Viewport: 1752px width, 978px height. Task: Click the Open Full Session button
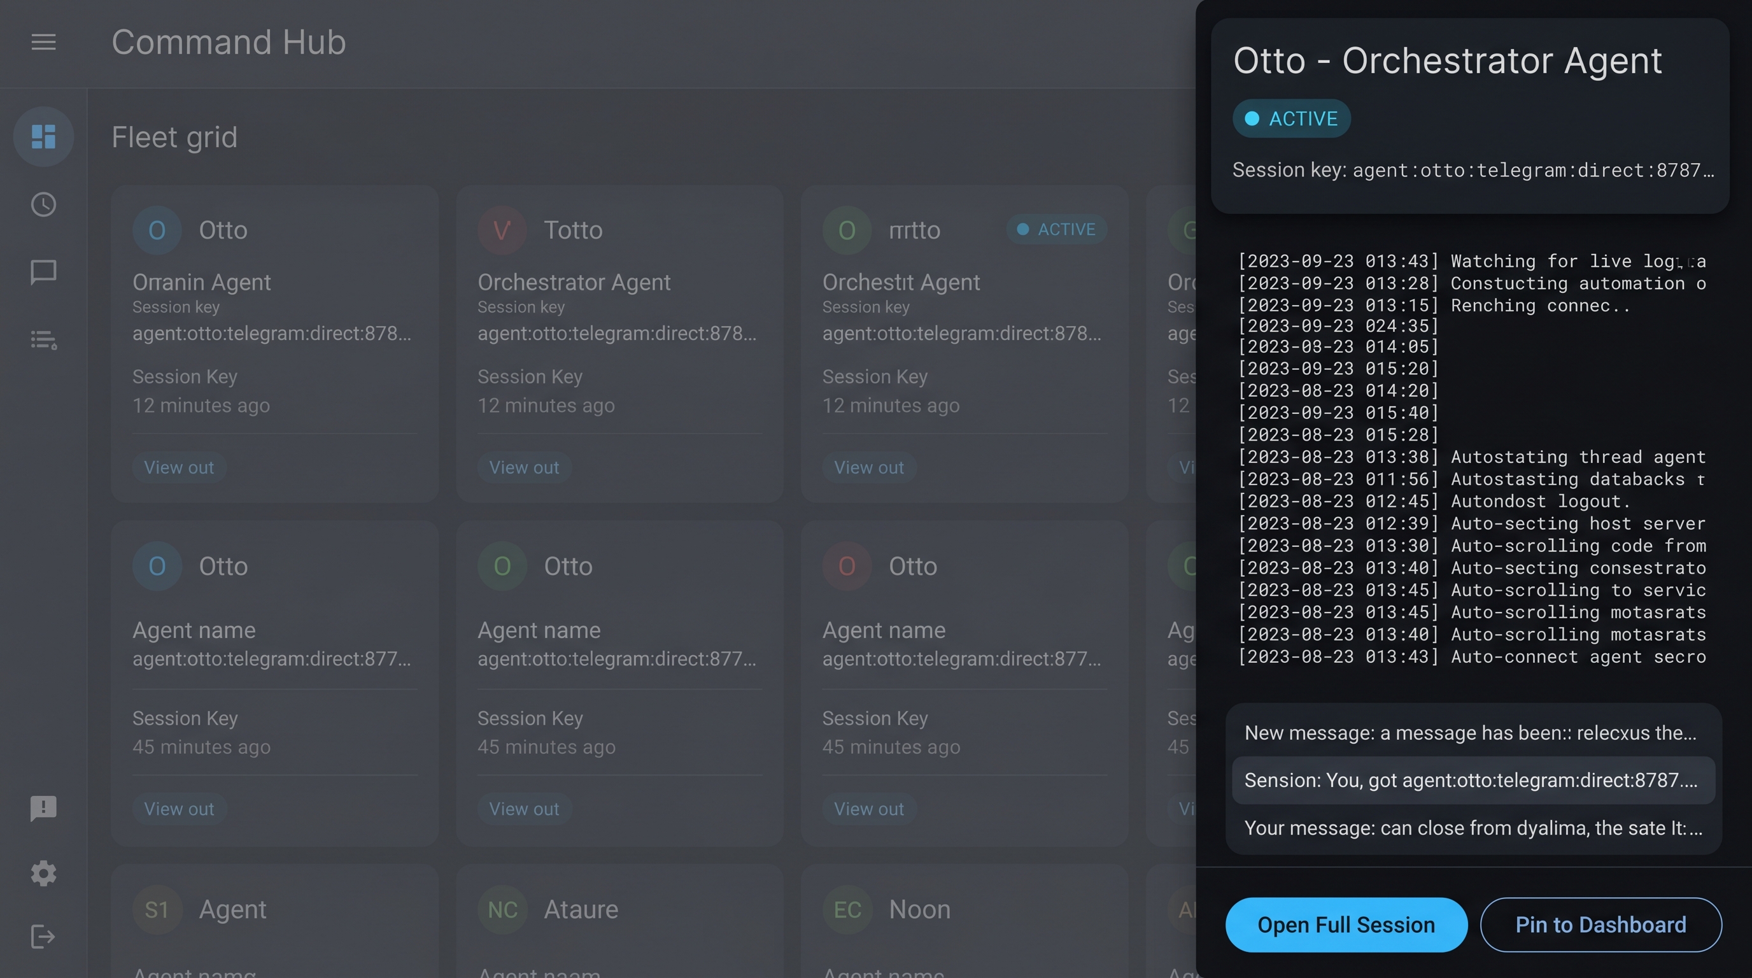point(1346,925)
